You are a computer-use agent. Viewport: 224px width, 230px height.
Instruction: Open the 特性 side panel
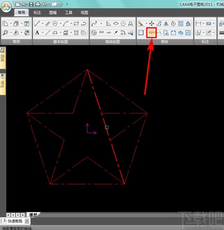click(x=2, y=83)
